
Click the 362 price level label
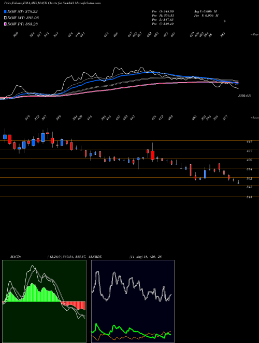[x=249, y=178]
